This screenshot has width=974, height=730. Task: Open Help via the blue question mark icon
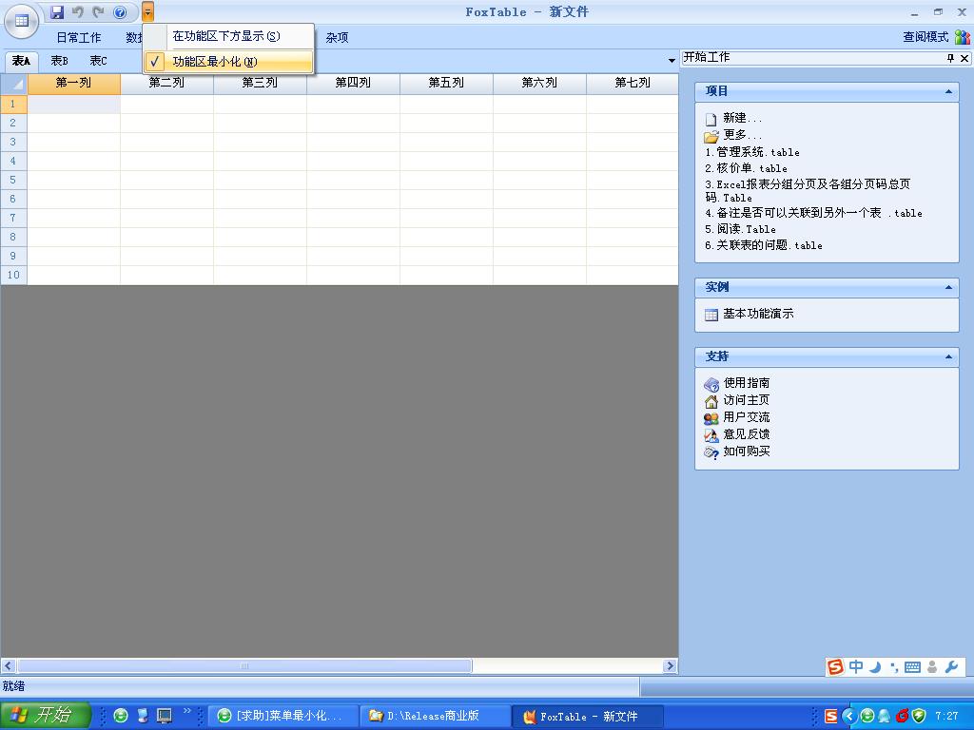(121, 11)
